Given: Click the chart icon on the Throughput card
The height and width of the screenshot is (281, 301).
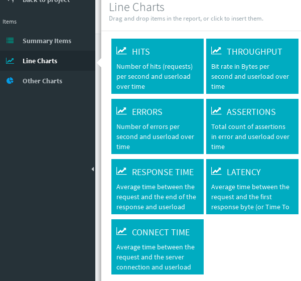Looking at the screenshot, I should tap(216, 51).
